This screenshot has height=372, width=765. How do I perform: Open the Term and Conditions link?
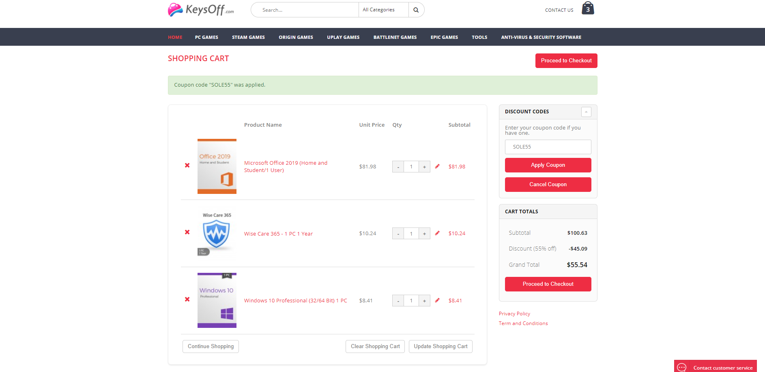point(523,323)
